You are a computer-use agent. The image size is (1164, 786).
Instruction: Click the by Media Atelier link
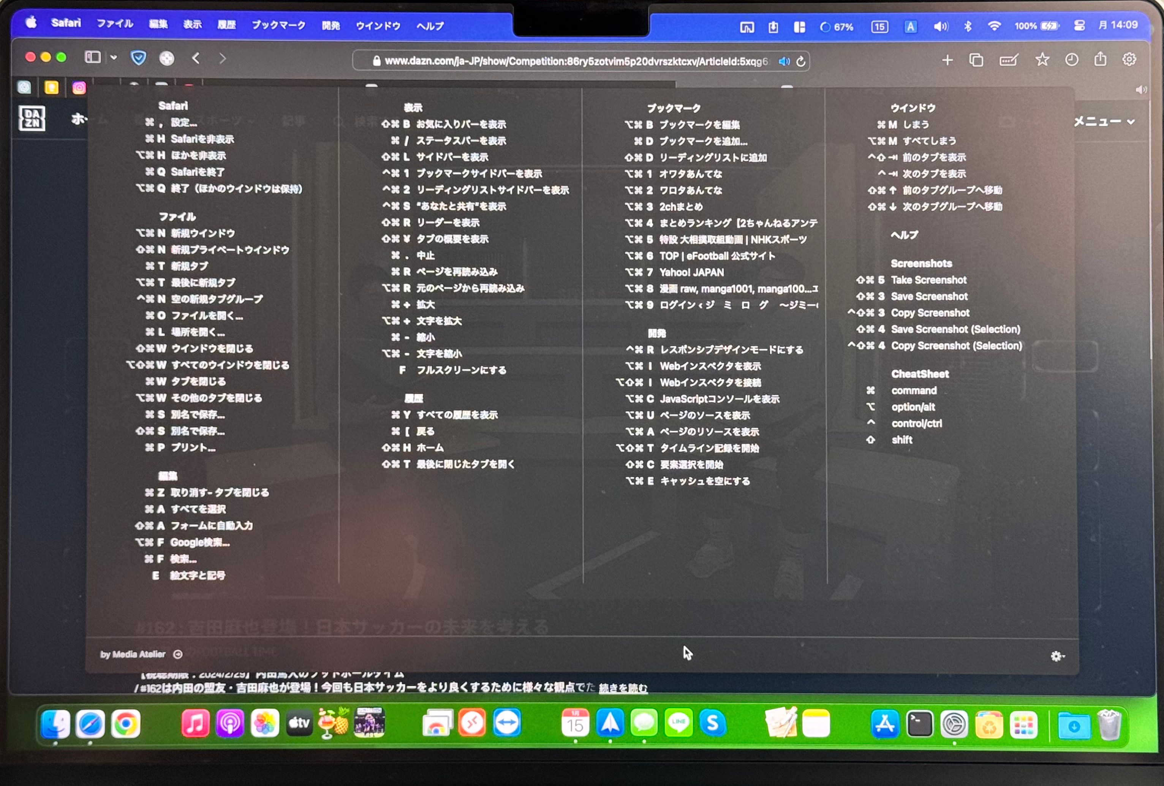[x=133, y=654]
